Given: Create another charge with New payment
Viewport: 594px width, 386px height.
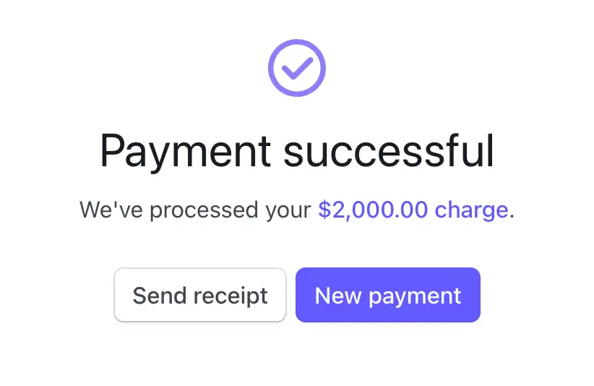Looking at the screenshot, I should tap(388, 295).
